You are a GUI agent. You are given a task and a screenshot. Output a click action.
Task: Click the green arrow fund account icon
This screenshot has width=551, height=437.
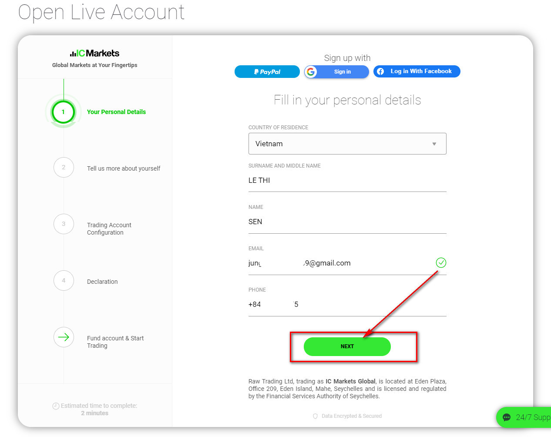tap(64, 337)
